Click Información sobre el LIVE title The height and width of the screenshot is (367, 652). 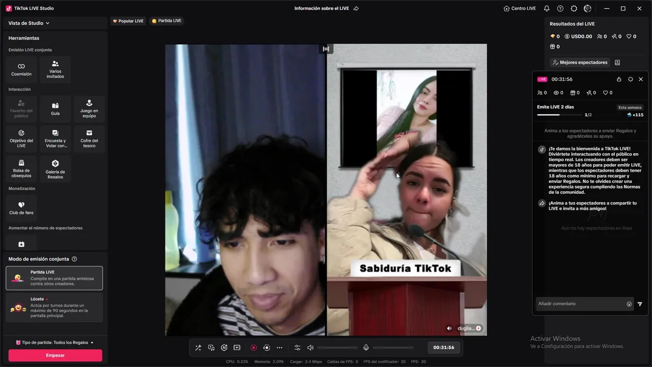click(x=321, y=9)
